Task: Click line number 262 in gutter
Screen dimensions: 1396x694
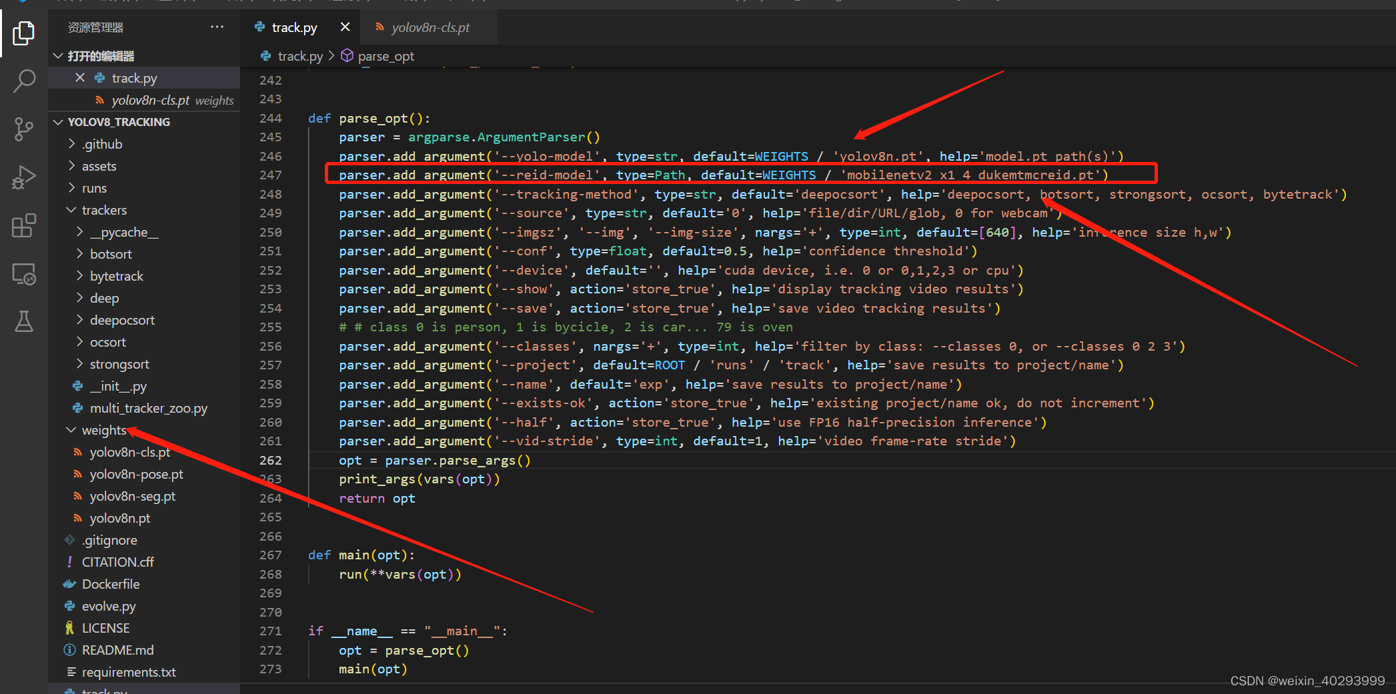Action: [270, 460]
